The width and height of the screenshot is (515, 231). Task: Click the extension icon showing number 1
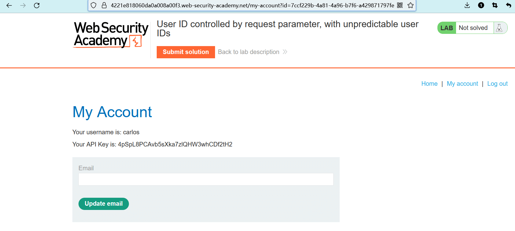481,5
